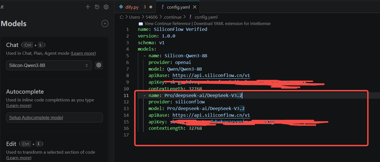Open Learn more link under Chat
The height and width of the screenshot is (162, 380).
tap(83, 53)
